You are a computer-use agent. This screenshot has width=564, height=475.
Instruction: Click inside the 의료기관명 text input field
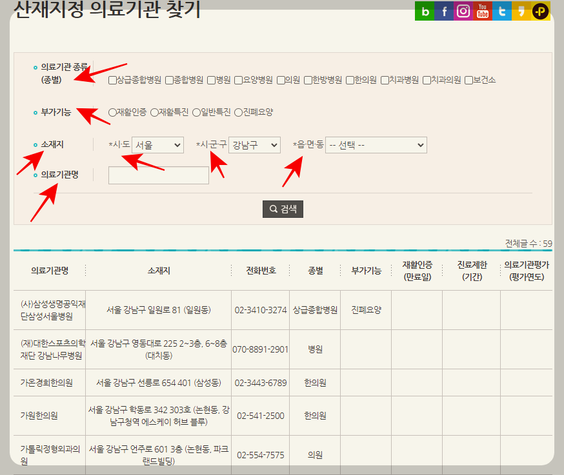[158, 175]
